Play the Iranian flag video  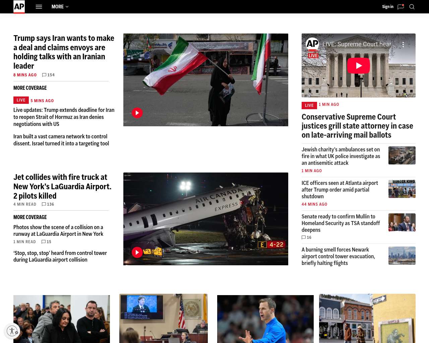pos(137,113)
